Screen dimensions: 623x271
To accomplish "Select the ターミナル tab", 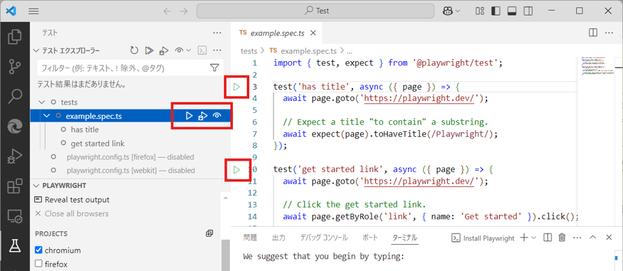I will click(404, 237).
